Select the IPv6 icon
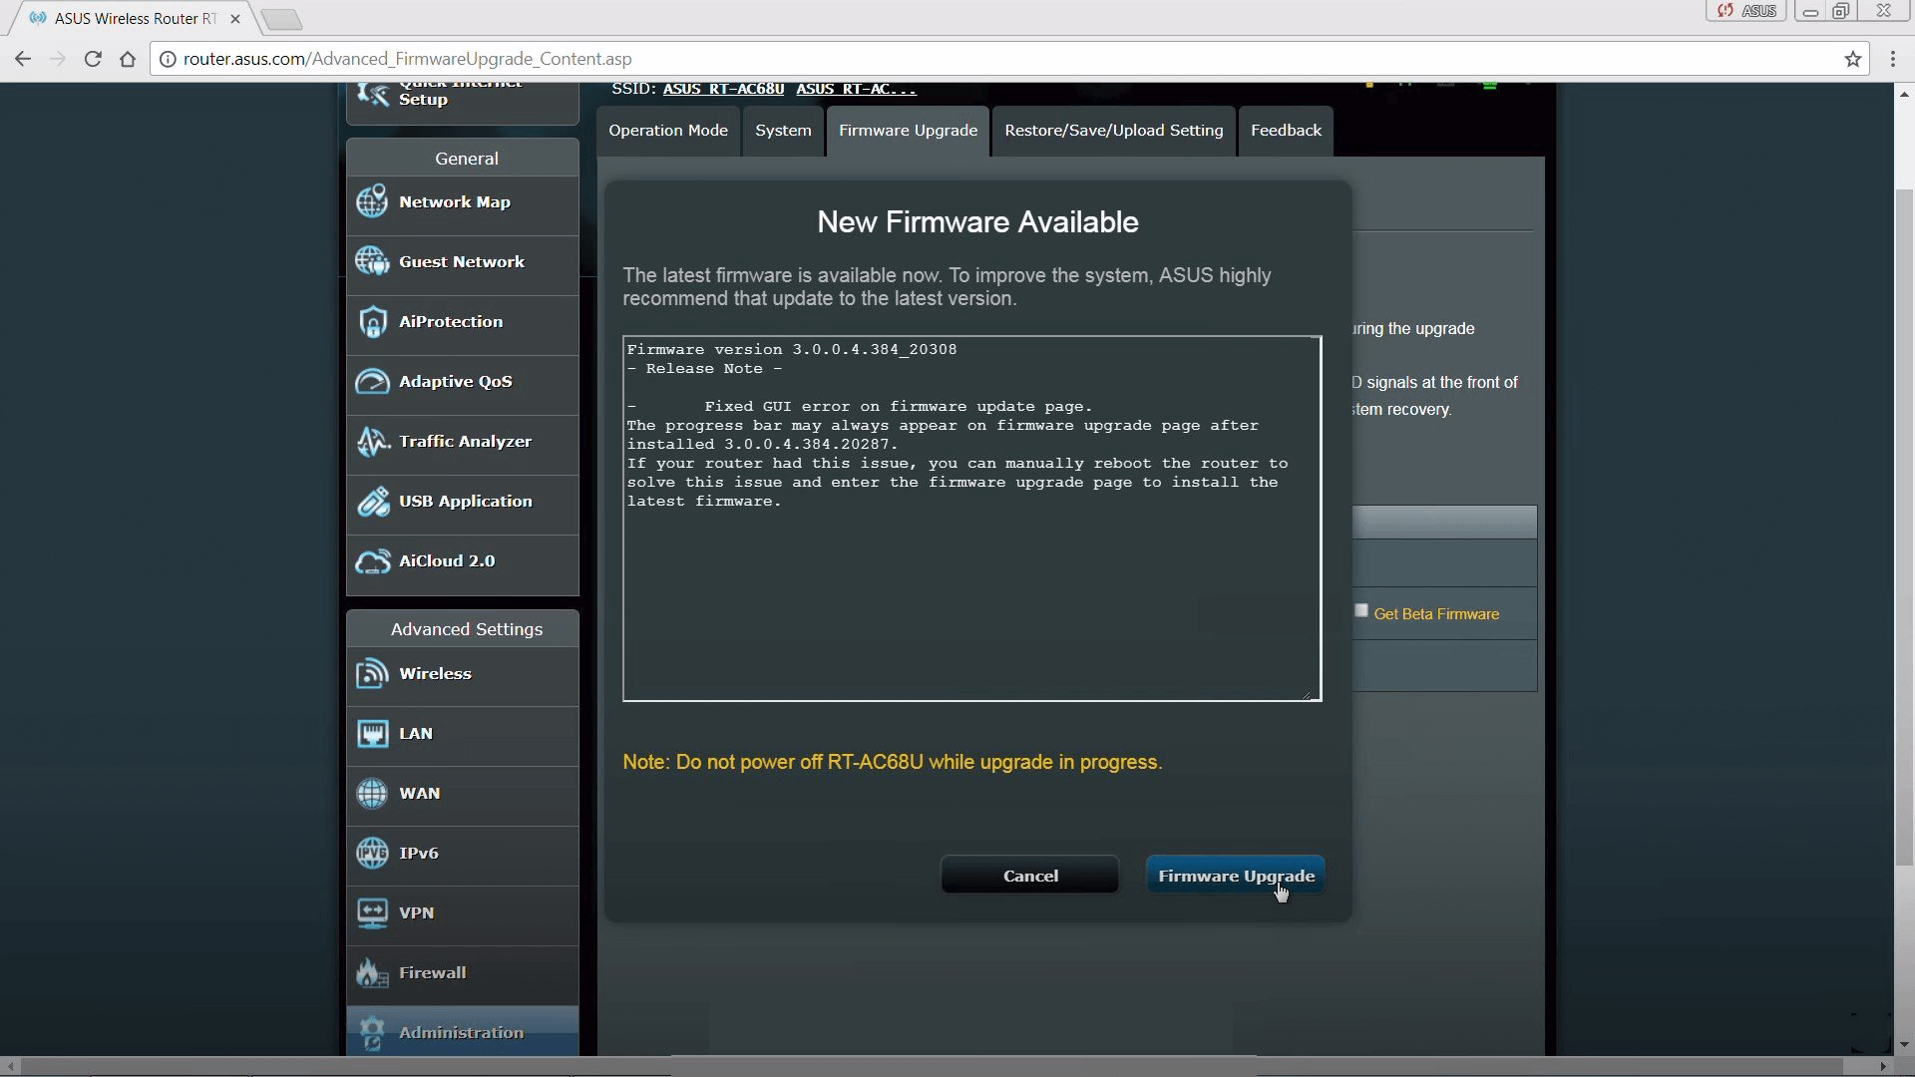Viewport: 1915px width, 1077px height. tap(372, 853)
